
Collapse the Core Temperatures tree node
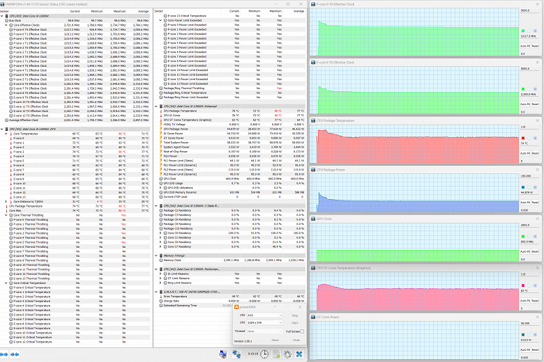[6, 134]
